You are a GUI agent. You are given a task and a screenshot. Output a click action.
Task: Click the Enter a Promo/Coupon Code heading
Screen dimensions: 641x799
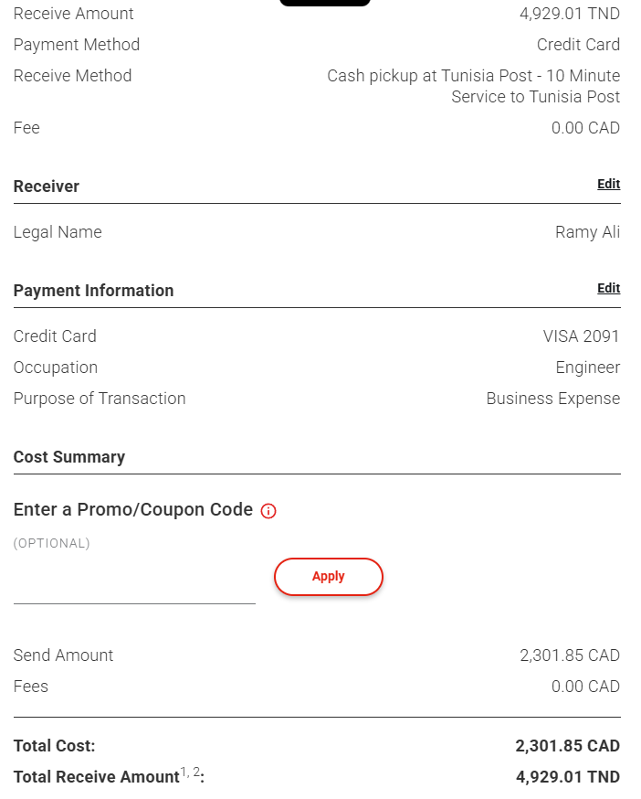(x=133, y=509)
